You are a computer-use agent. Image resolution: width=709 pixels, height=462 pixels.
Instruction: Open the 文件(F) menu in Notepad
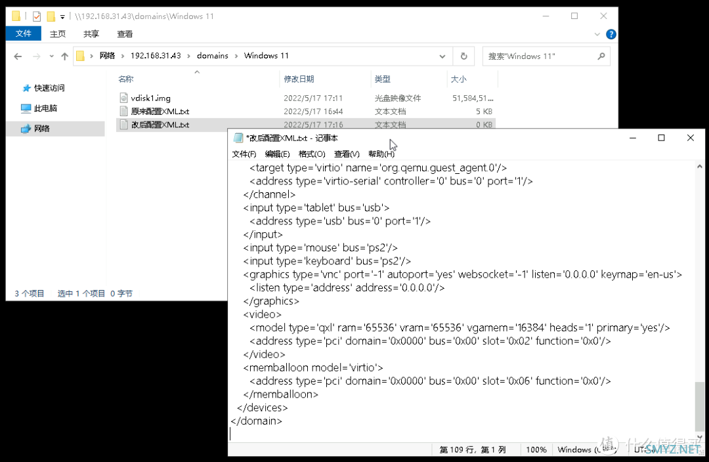click(x=244, y=154)
